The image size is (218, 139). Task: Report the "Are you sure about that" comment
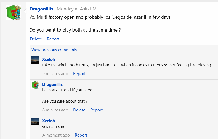(97, 110)
